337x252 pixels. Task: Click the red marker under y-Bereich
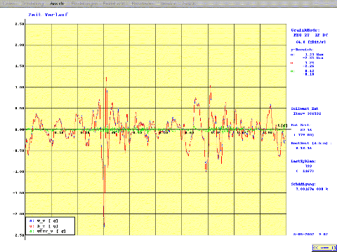(x=292, y=63)
